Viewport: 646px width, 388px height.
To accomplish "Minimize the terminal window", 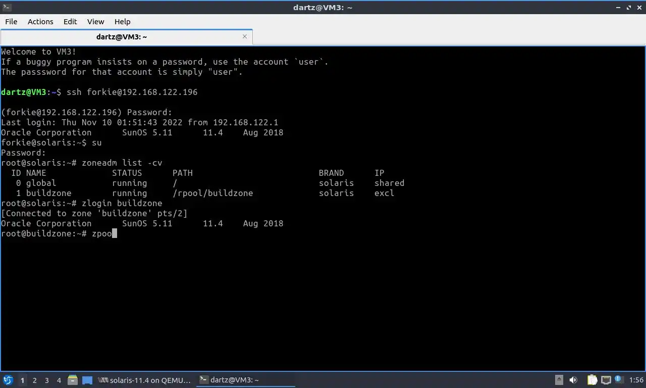I will coord(619,8).
